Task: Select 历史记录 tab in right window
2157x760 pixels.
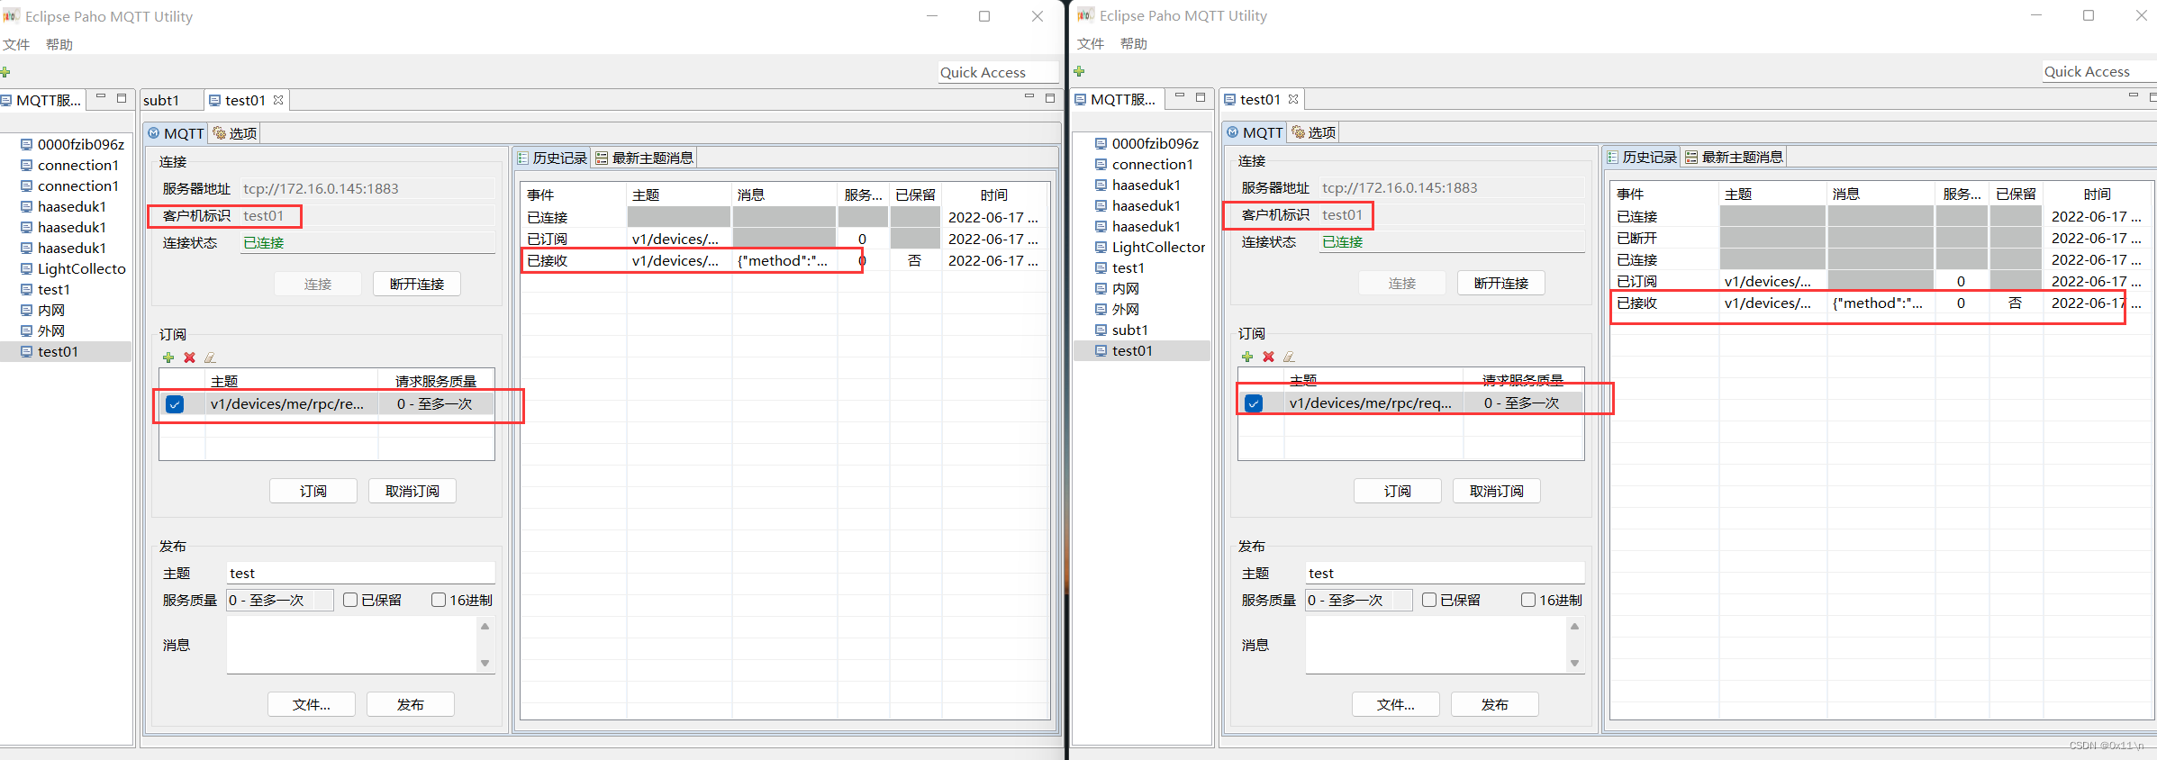Action: [1642, 157]
